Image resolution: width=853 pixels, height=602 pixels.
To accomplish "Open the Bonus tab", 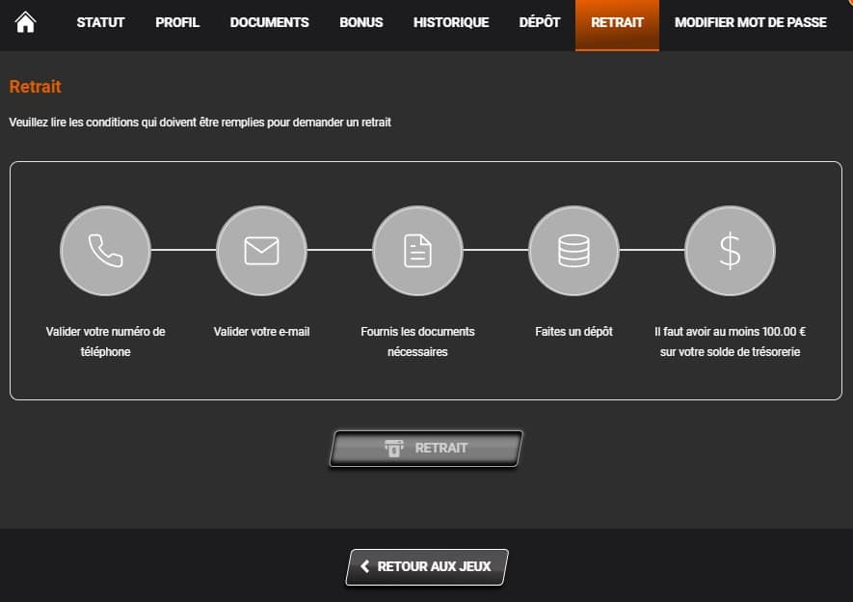I will (361, 23).
